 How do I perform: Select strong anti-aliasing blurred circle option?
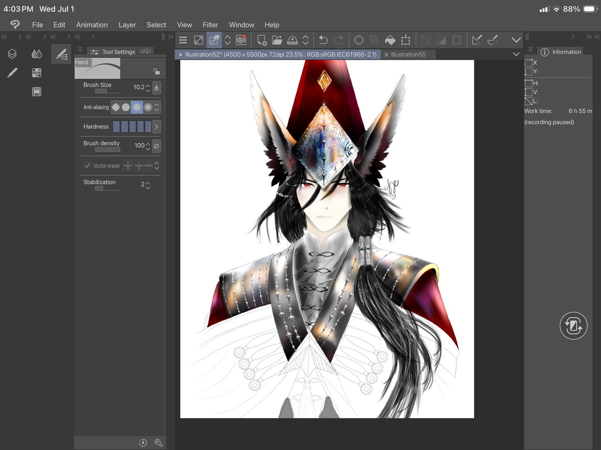[148, 107]
